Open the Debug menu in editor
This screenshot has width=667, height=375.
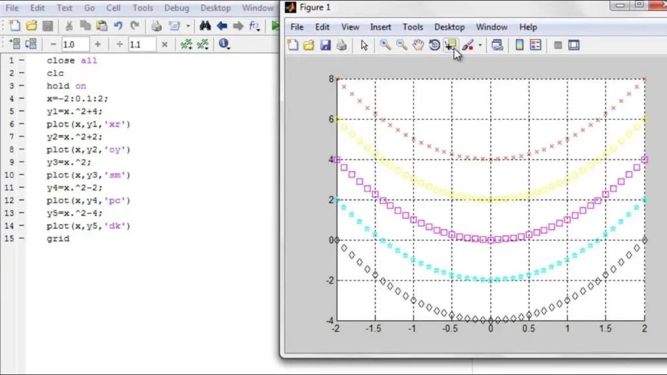point(178,8)
